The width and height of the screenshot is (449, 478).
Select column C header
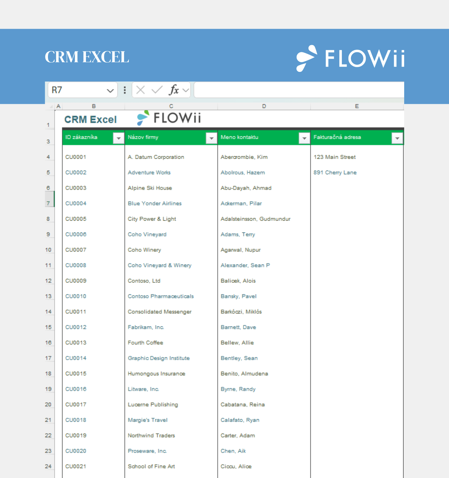coord(171,106)
